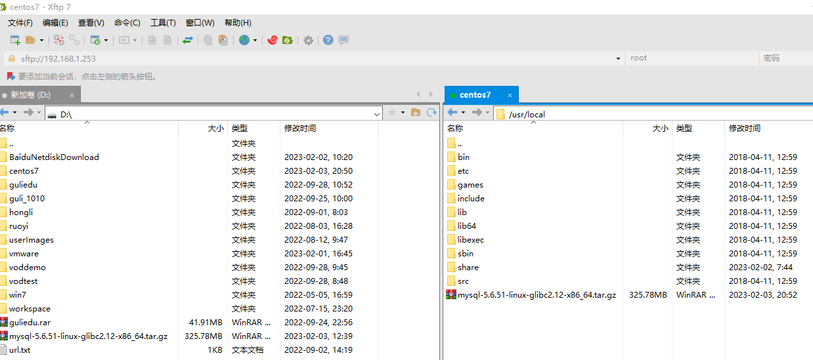Click the speech bubble feedback icon
This screenshot has height=360, width=813.
pyautogui.click(x=343, y=40)
